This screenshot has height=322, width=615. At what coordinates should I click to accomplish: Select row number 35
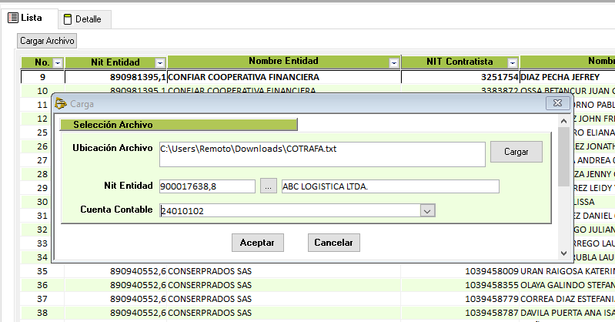(42, 271)
